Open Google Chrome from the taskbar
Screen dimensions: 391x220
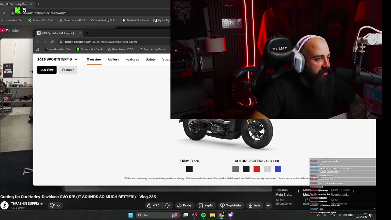221,215
